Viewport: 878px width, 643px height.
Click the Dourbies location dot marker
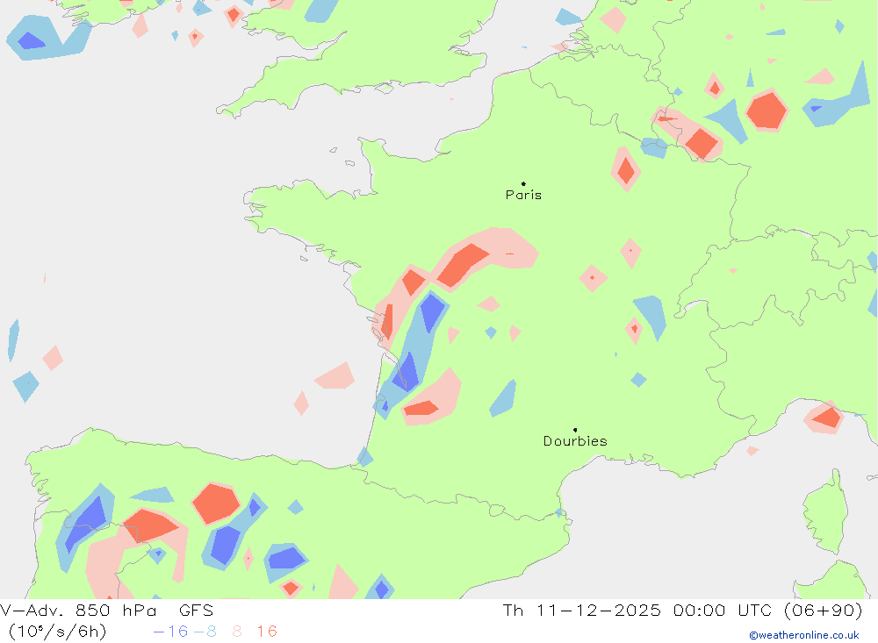[x=575, y=430]
